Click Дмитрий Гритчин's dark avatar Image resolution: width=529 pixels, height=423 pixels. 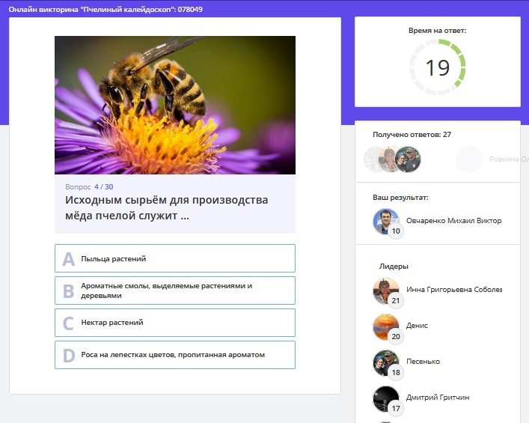[385, 398]
